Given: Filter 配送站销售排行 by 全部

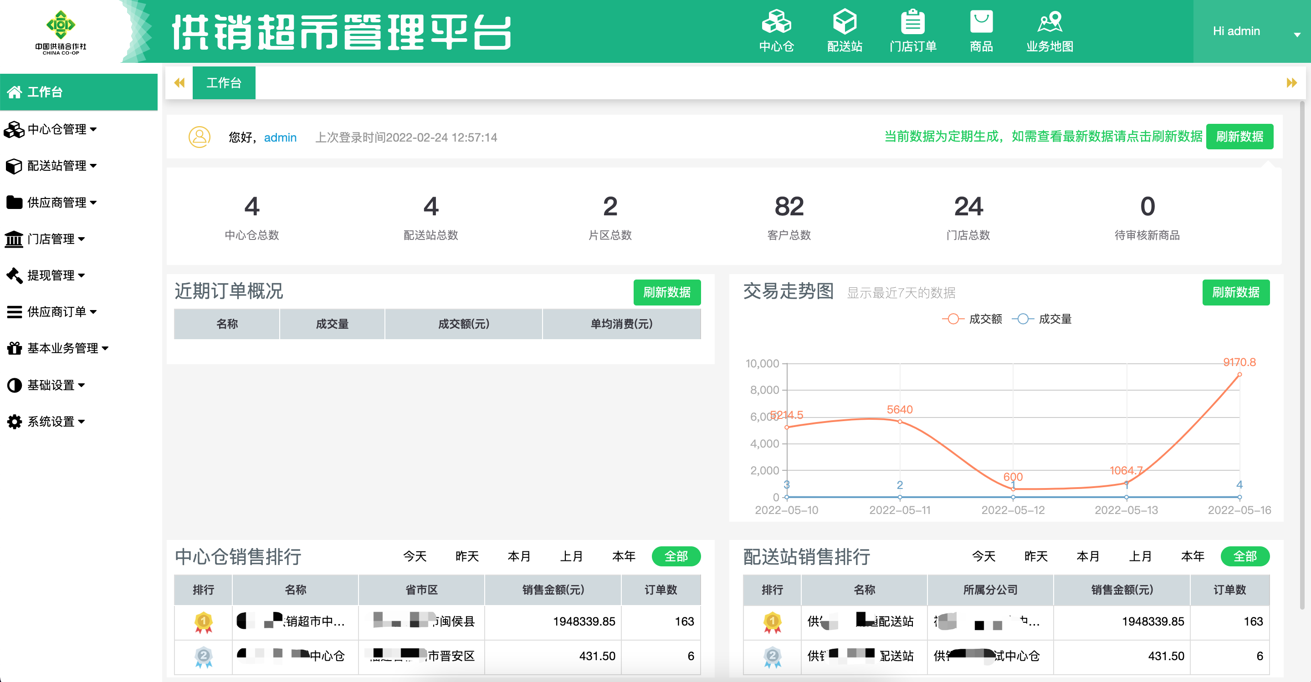Looking at the screenshot, I should (x=1245, y=556).
